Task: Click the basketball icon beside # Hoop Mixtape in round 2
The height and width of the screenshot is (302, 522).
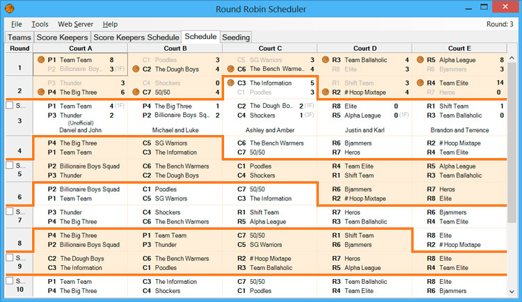Action: coord(326,92)
